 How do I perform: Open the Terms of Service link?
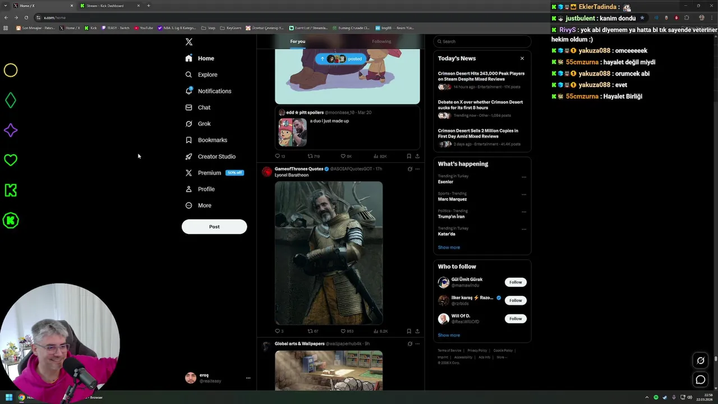click(x=449, y=351)
